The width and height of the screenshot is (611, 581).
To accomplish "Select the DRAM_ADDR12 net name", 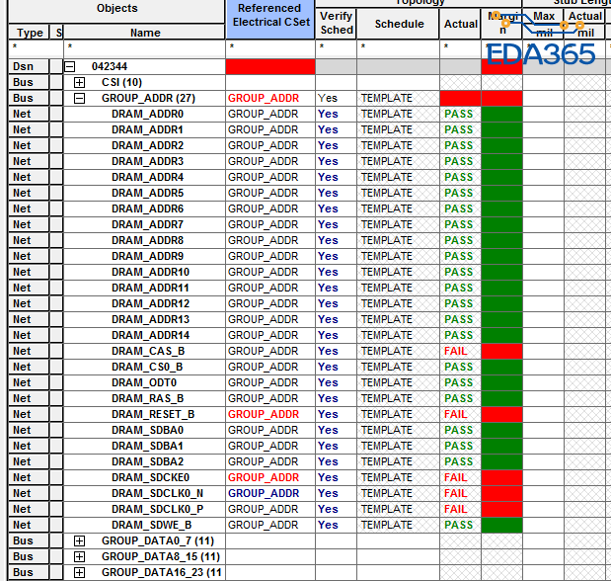I will tap(150, 303).
